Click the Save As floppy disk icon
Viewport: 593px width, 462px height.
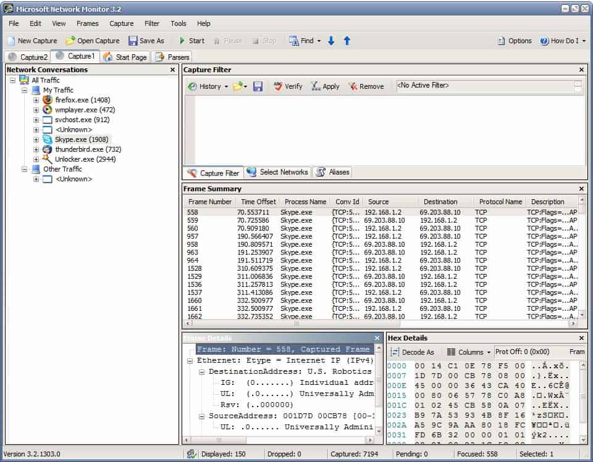[x=133, y=41]
